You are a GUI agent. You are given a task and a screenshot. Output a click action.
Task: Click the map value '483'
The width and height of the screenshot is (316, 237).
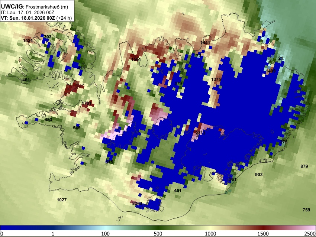[48, 120]
